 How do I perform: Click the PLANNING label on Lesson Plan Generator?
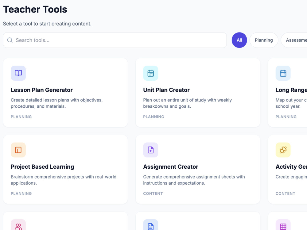click(x=21, y=117)
